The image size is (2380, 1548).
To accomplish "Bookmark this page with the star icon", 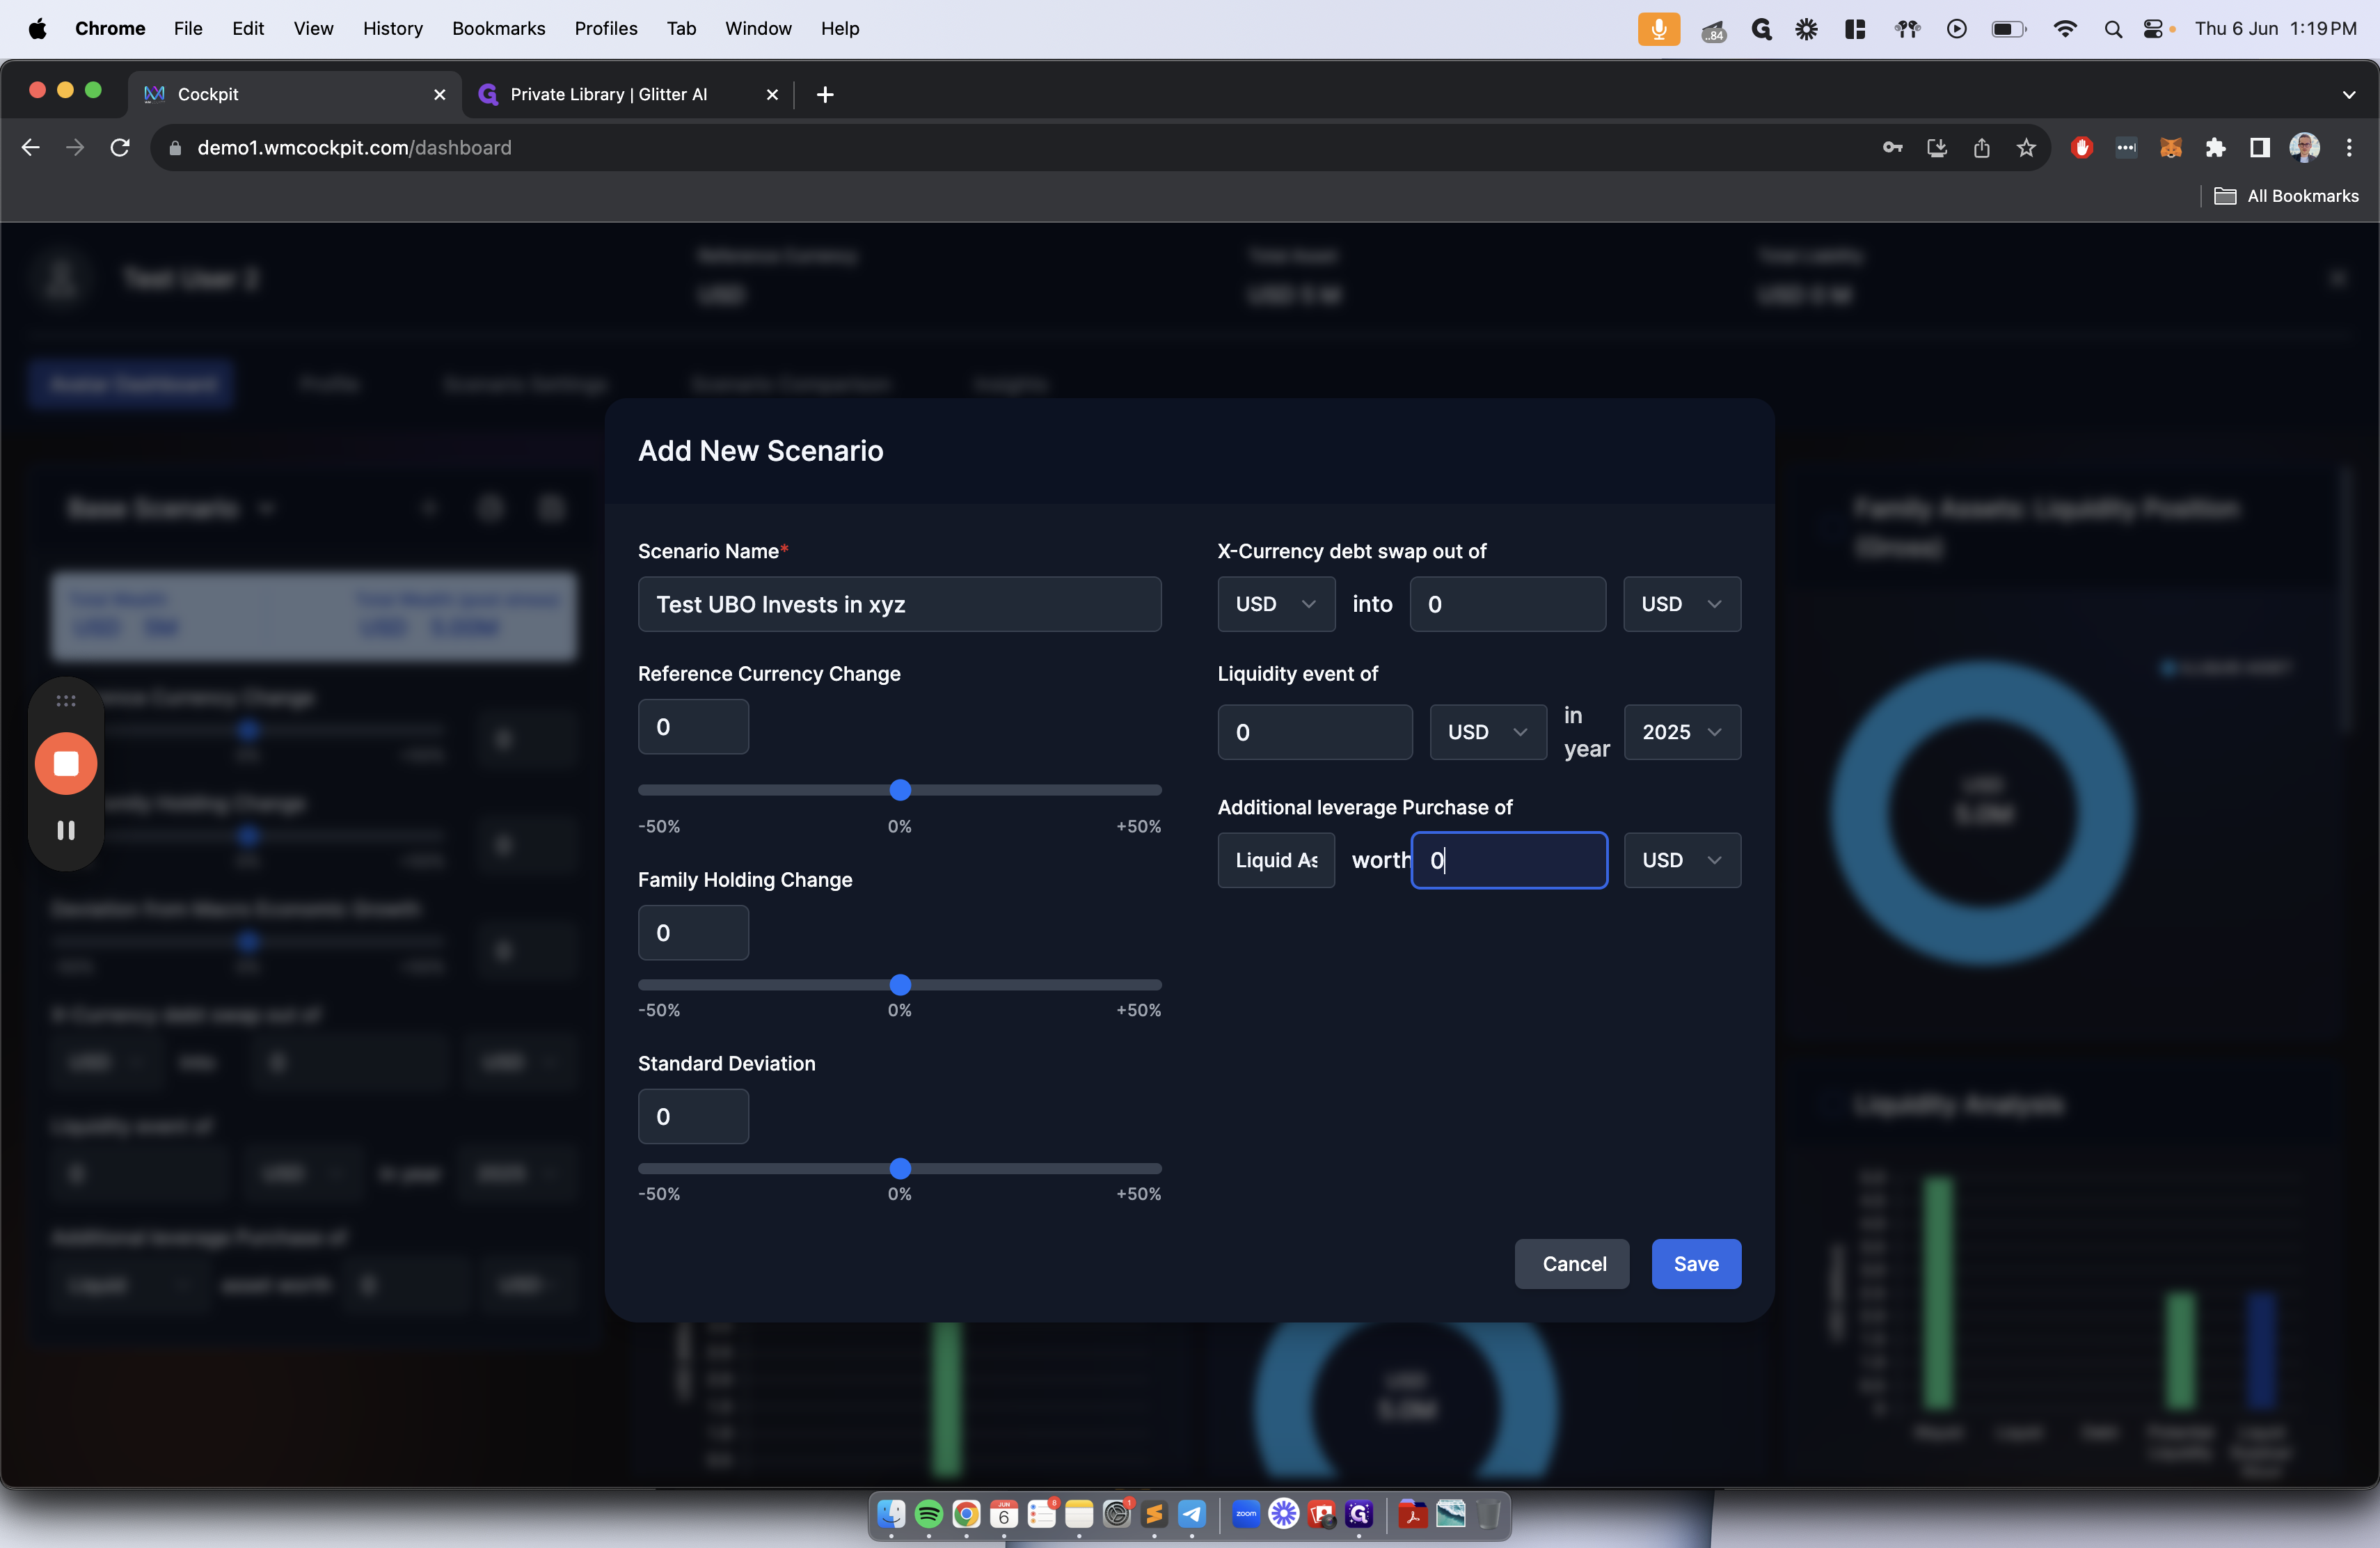I will coord(2026,148).
